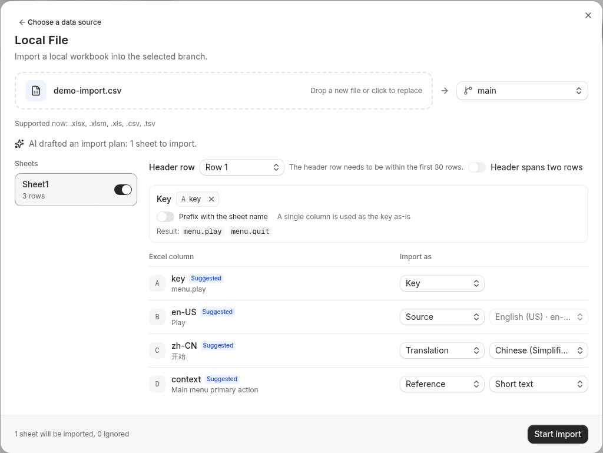Viewport: 603px width, 453px height.
Task: Go back to Choose a data source
Action: tap(60, 22)
